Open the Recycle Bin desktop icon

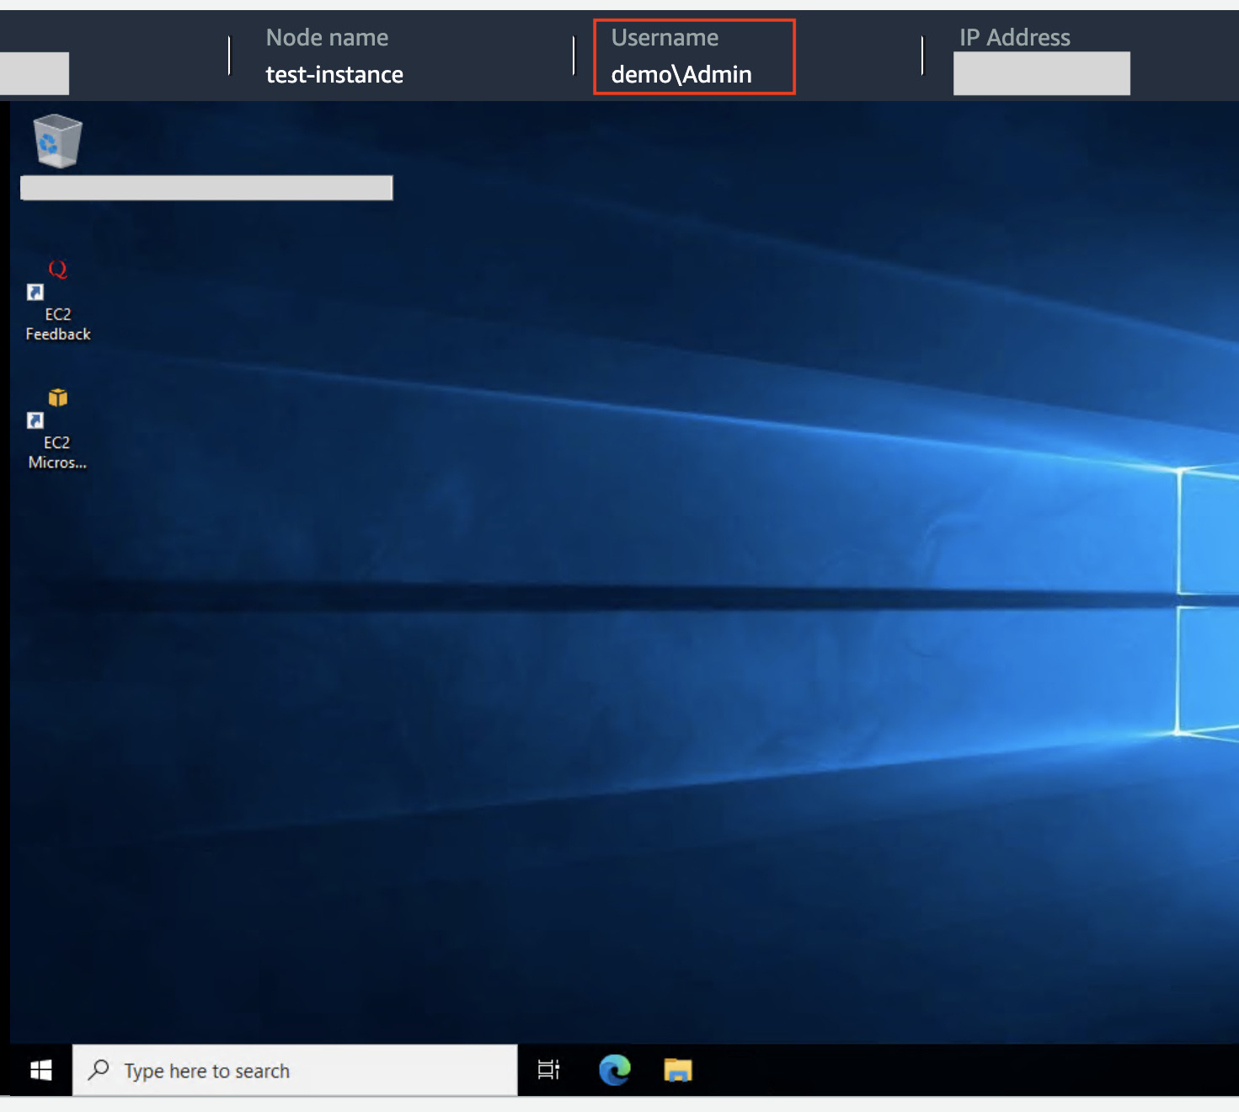tap(57, 142)
